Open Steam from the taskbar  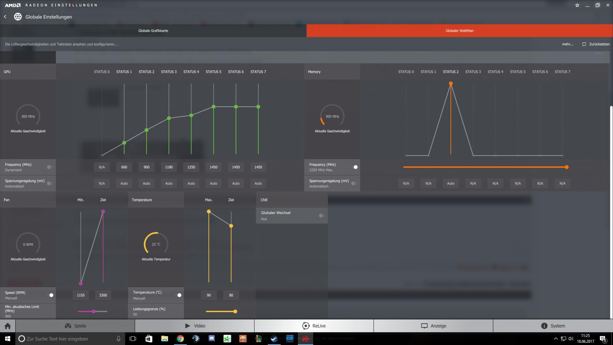coord(274,339)
